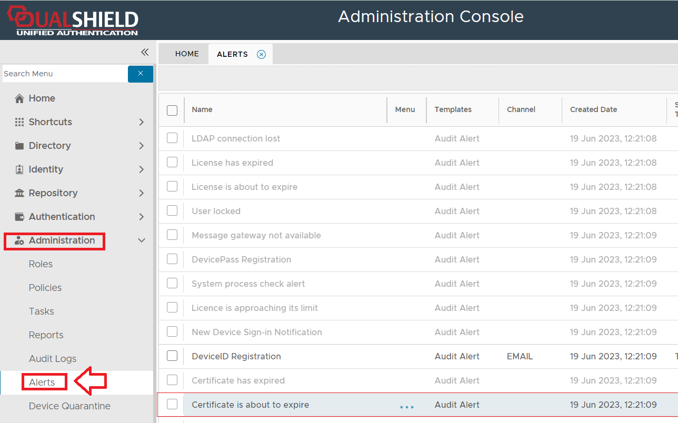Viewport: 678px width, 423px height.
Task: Expand the Shortcuts menu chevron
Action: coord(141,122)
